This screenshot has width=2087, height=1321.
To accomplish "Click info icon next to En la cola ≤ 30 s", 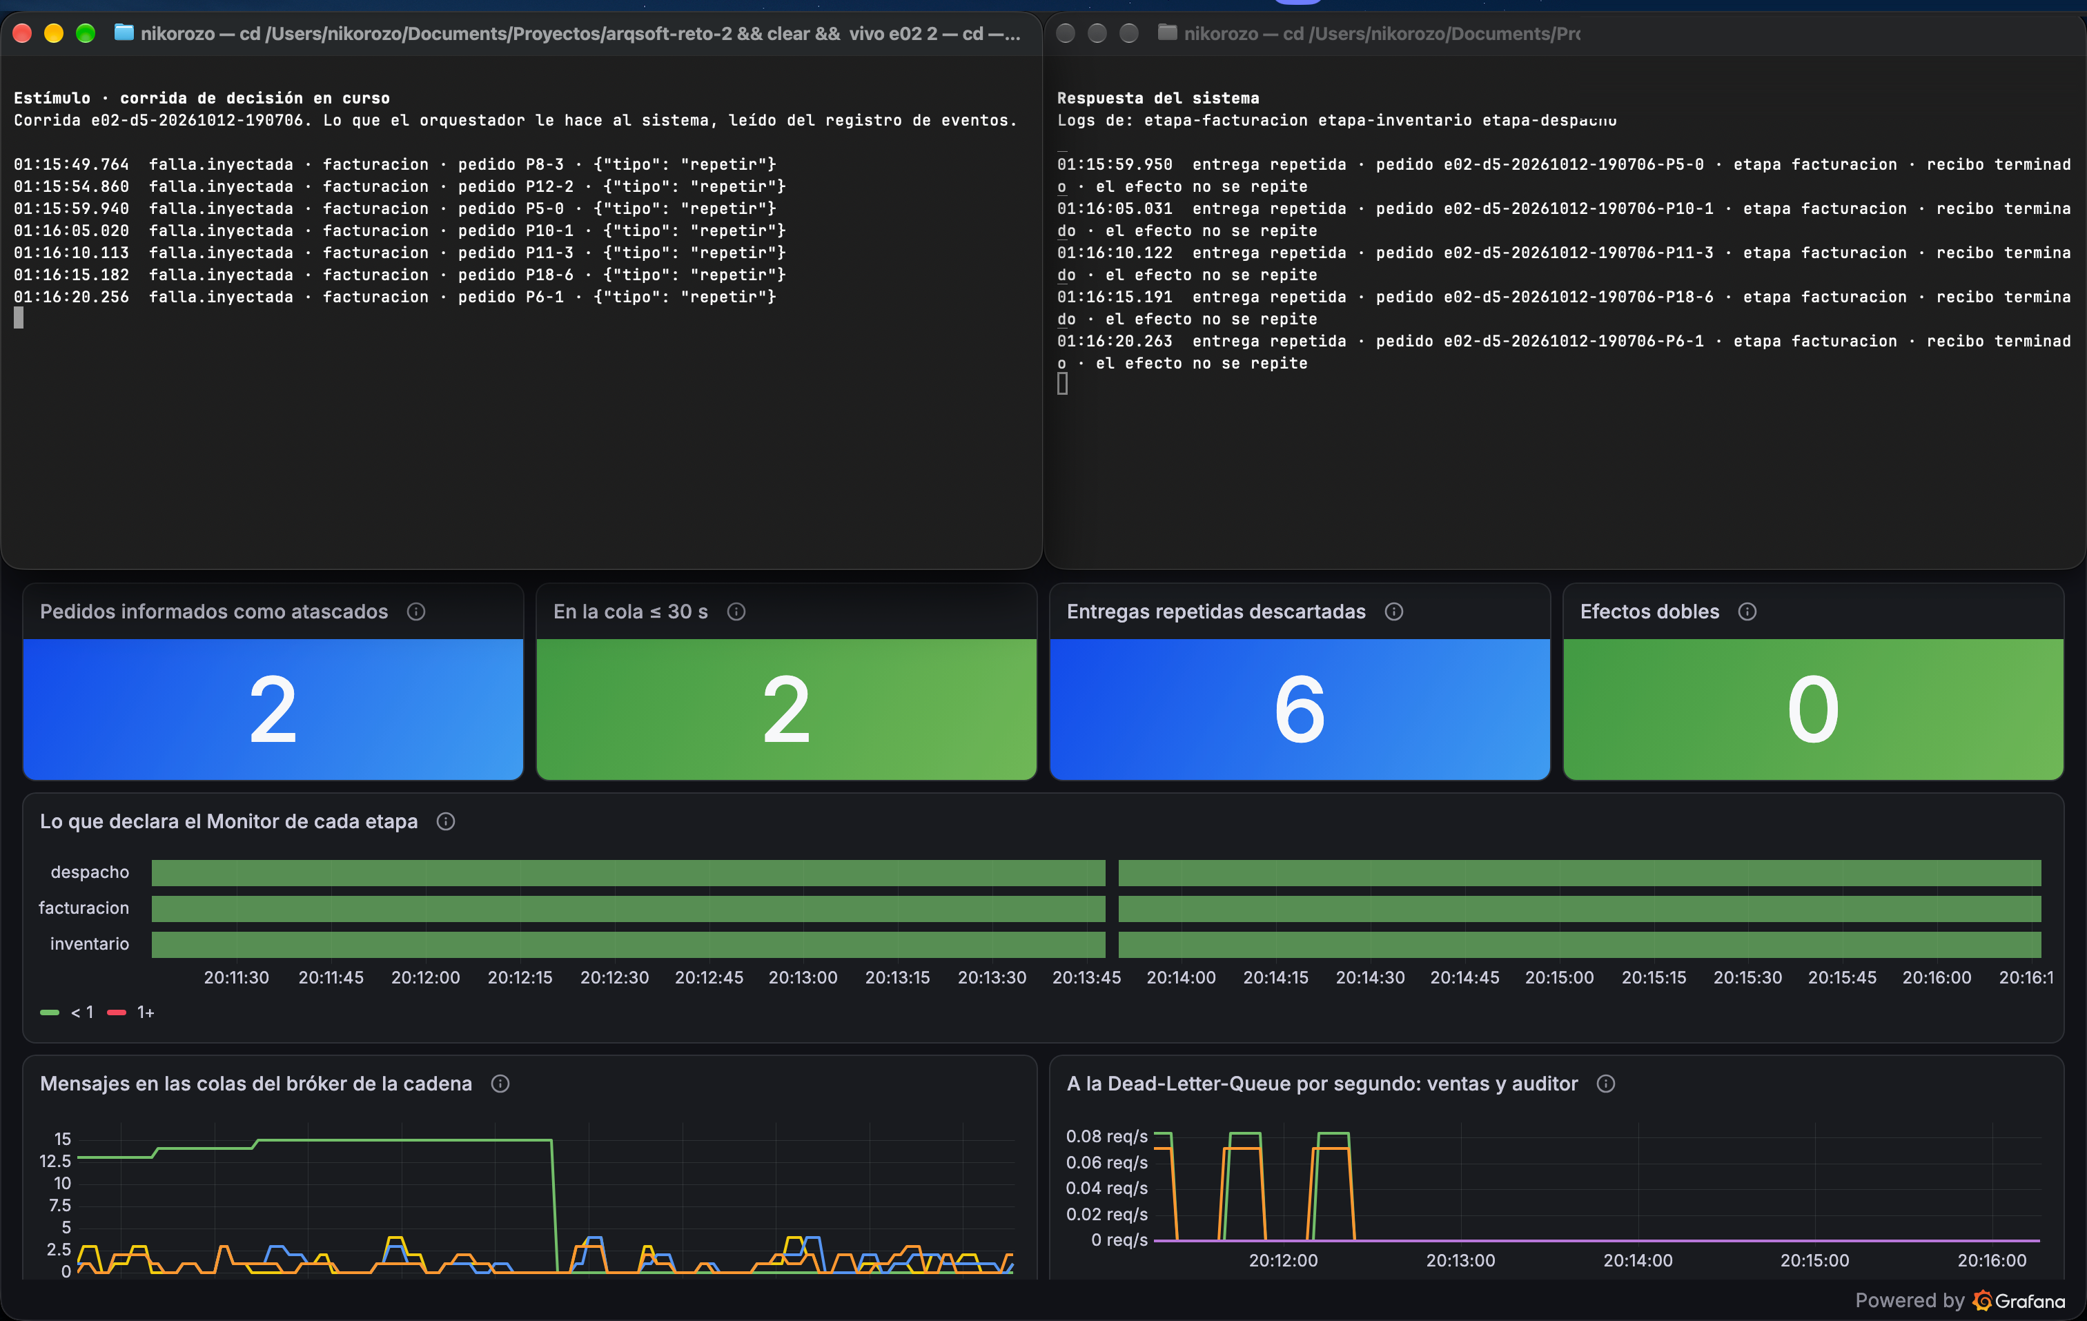I will [x=736, y=612].
